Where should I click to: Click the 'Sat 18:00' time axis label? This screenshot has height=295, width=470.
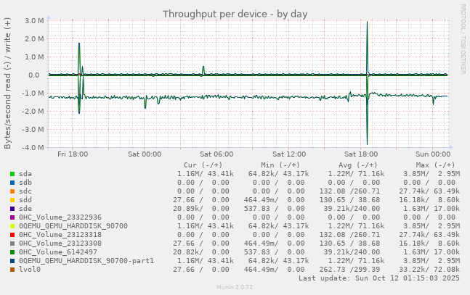tap(361, 154)
